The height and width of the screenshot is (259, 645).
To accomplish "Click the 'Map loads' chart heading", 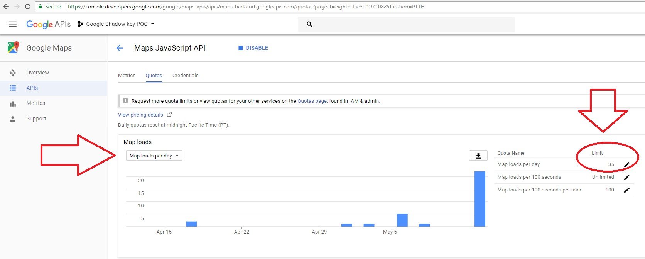I will [138, 142].
